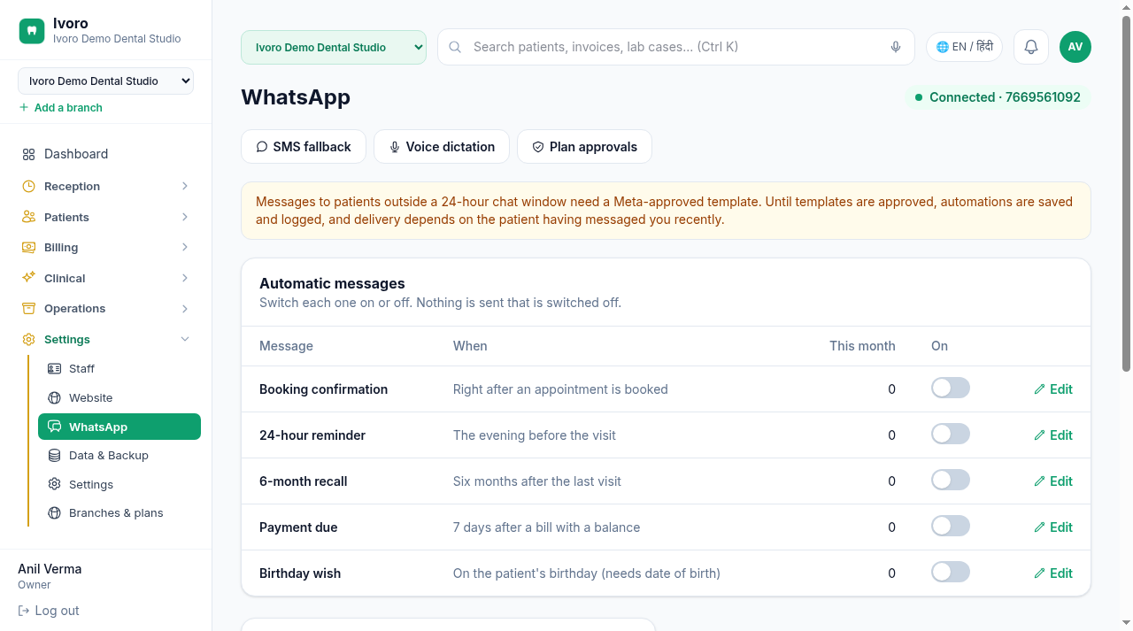This screenshot has width=1133, height=631.
Task: Click the Connected · 7669561092 status badge
Action: 998,97
